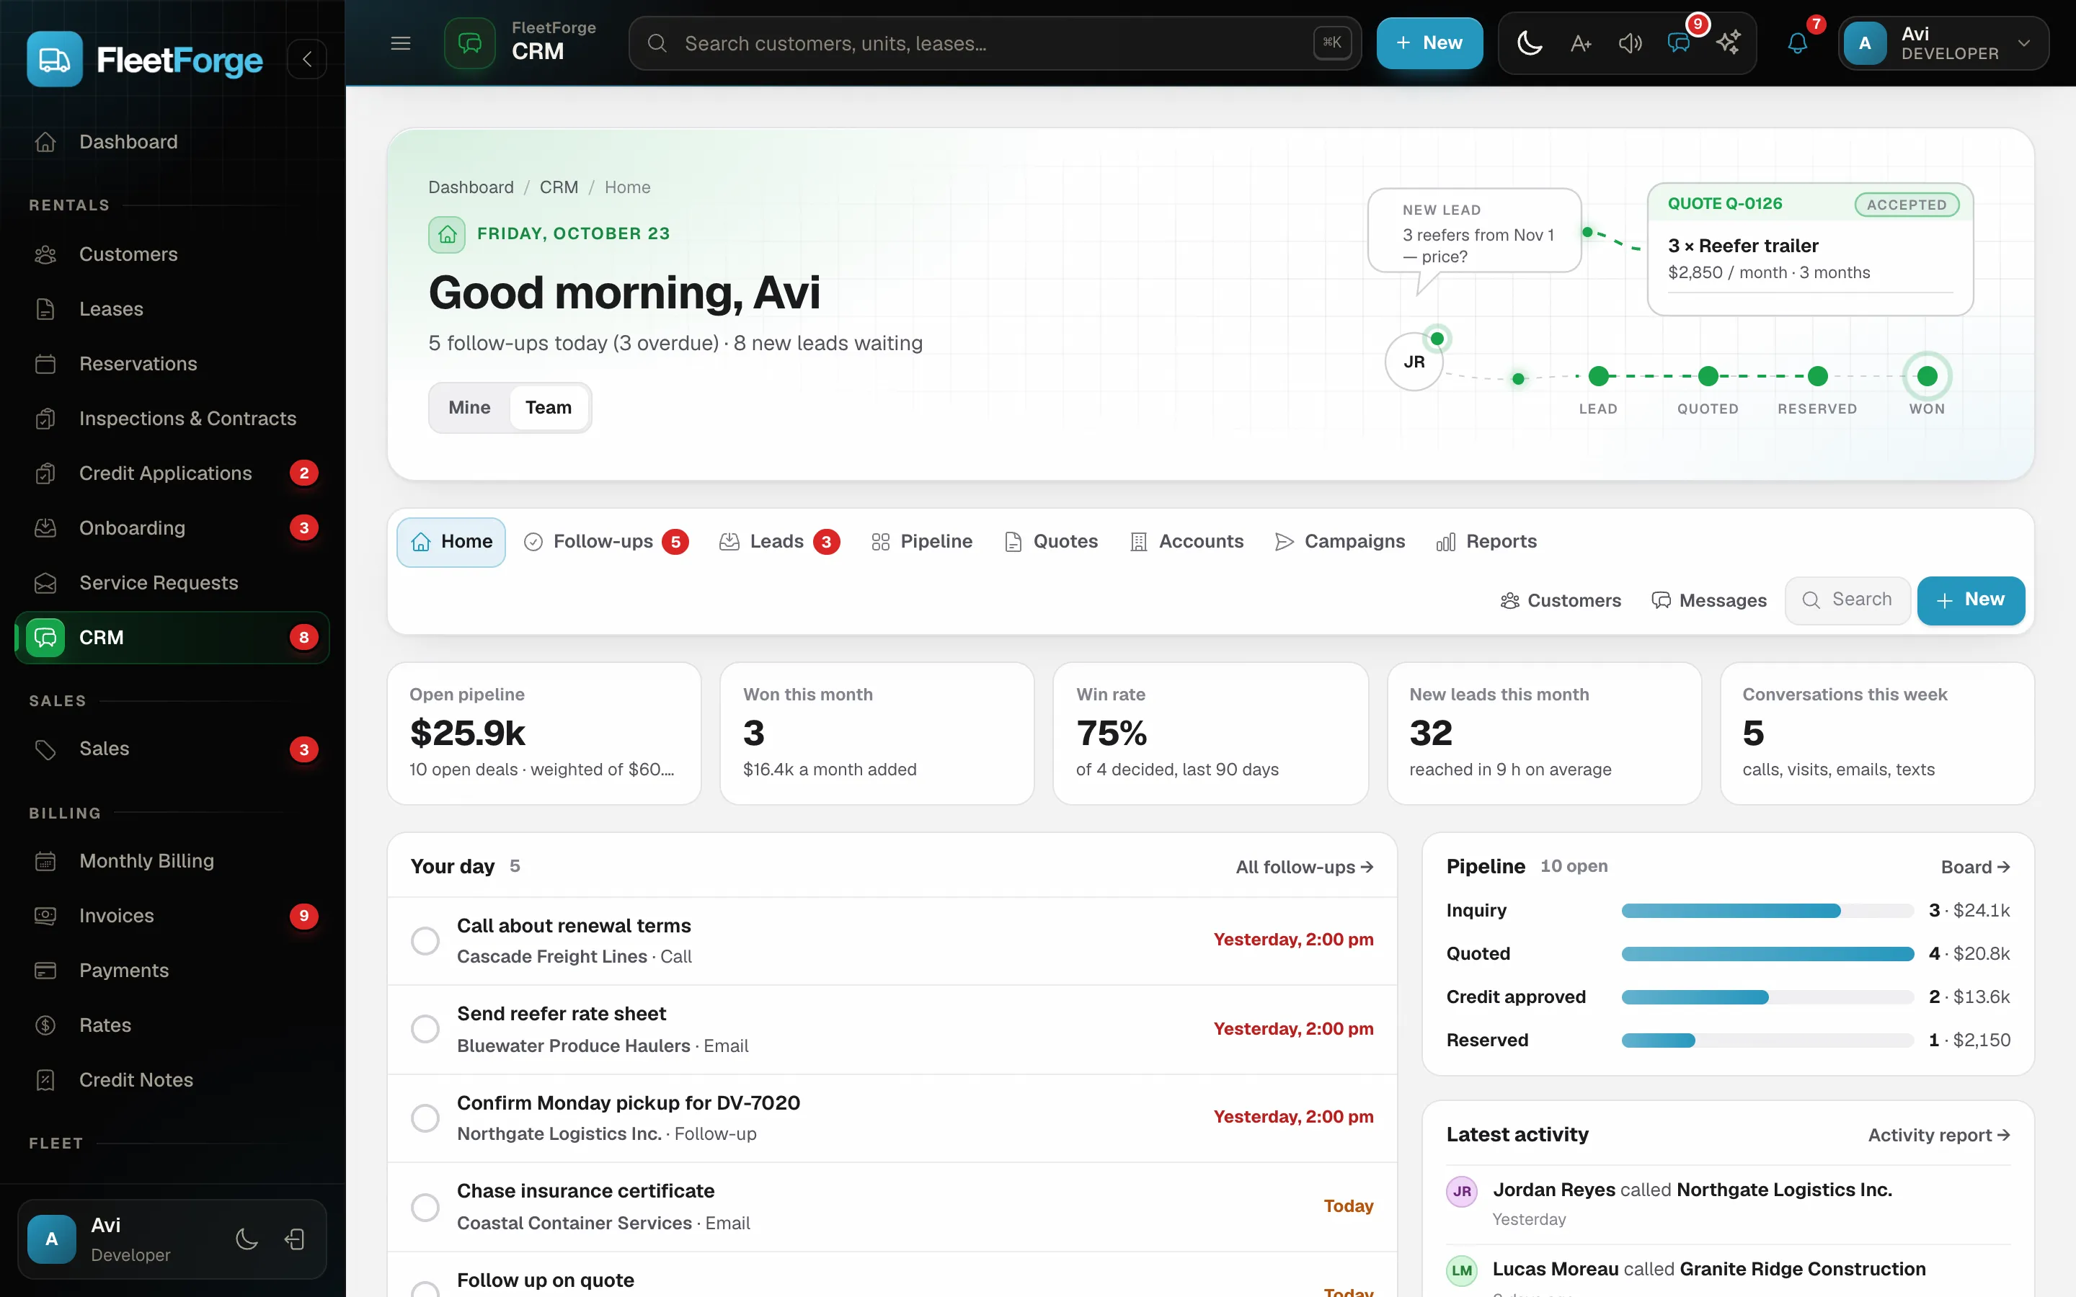The width and height of the screenshot is (2076, 1297).
Task: Open the Reports tab
Action: click(1486, 542)
